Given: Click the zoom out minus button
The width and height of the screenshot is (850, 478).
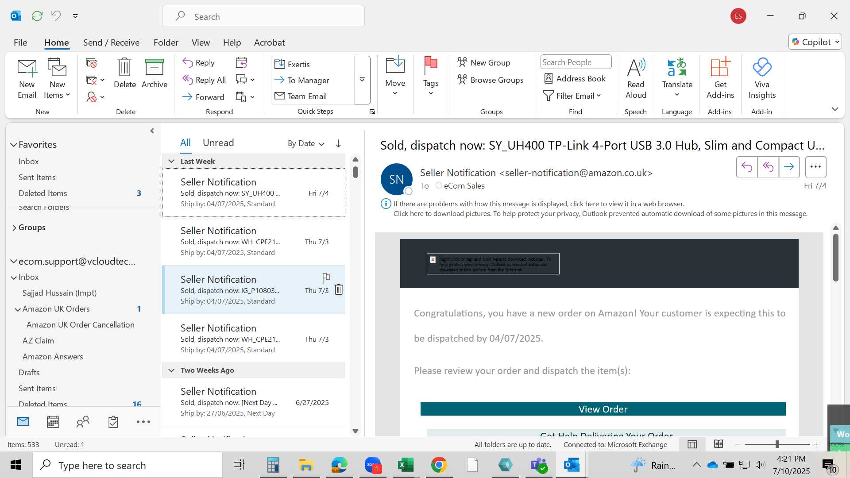Looking at the screenshot, I should [x=738, y=444].
